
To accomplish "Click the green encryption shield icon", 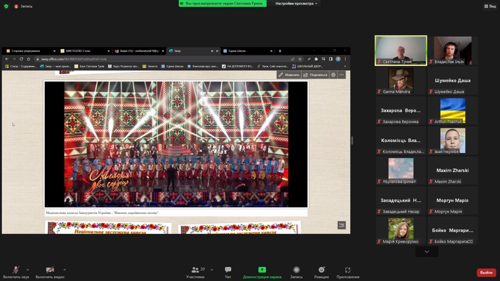I will coord(6,6).
